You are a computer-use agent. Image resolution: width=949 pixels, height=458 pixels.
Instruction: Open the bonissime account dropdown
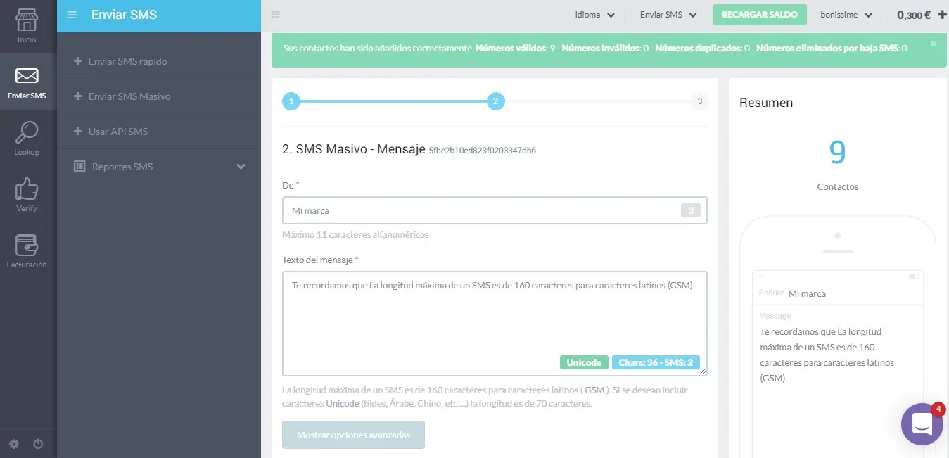(x=846, y=15)
